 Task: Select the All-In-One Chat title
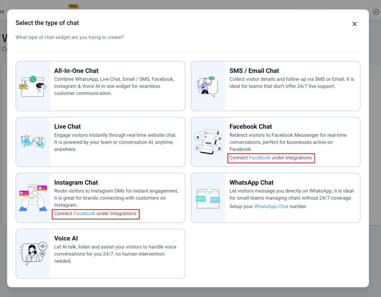pos(76,71)
